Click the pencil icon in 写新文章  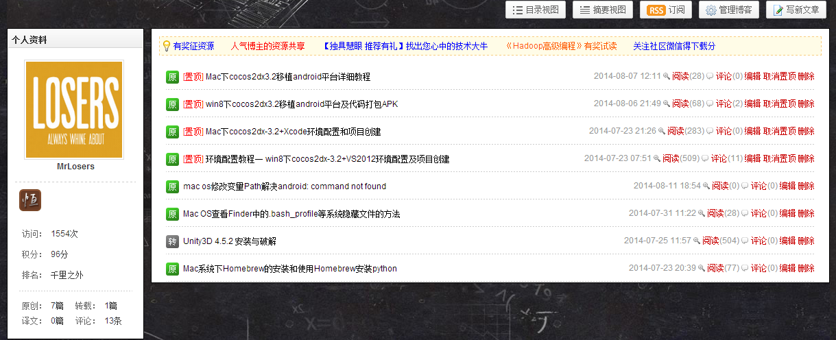tap(778, 10)
